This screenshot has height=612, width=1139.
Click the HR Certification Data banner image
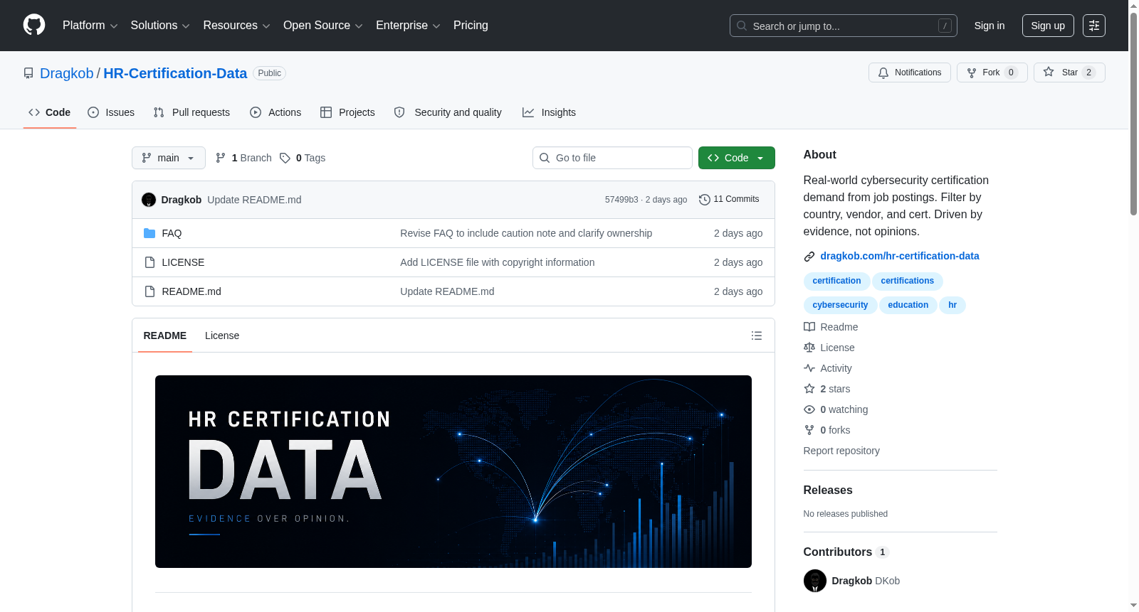click(453, 471)
